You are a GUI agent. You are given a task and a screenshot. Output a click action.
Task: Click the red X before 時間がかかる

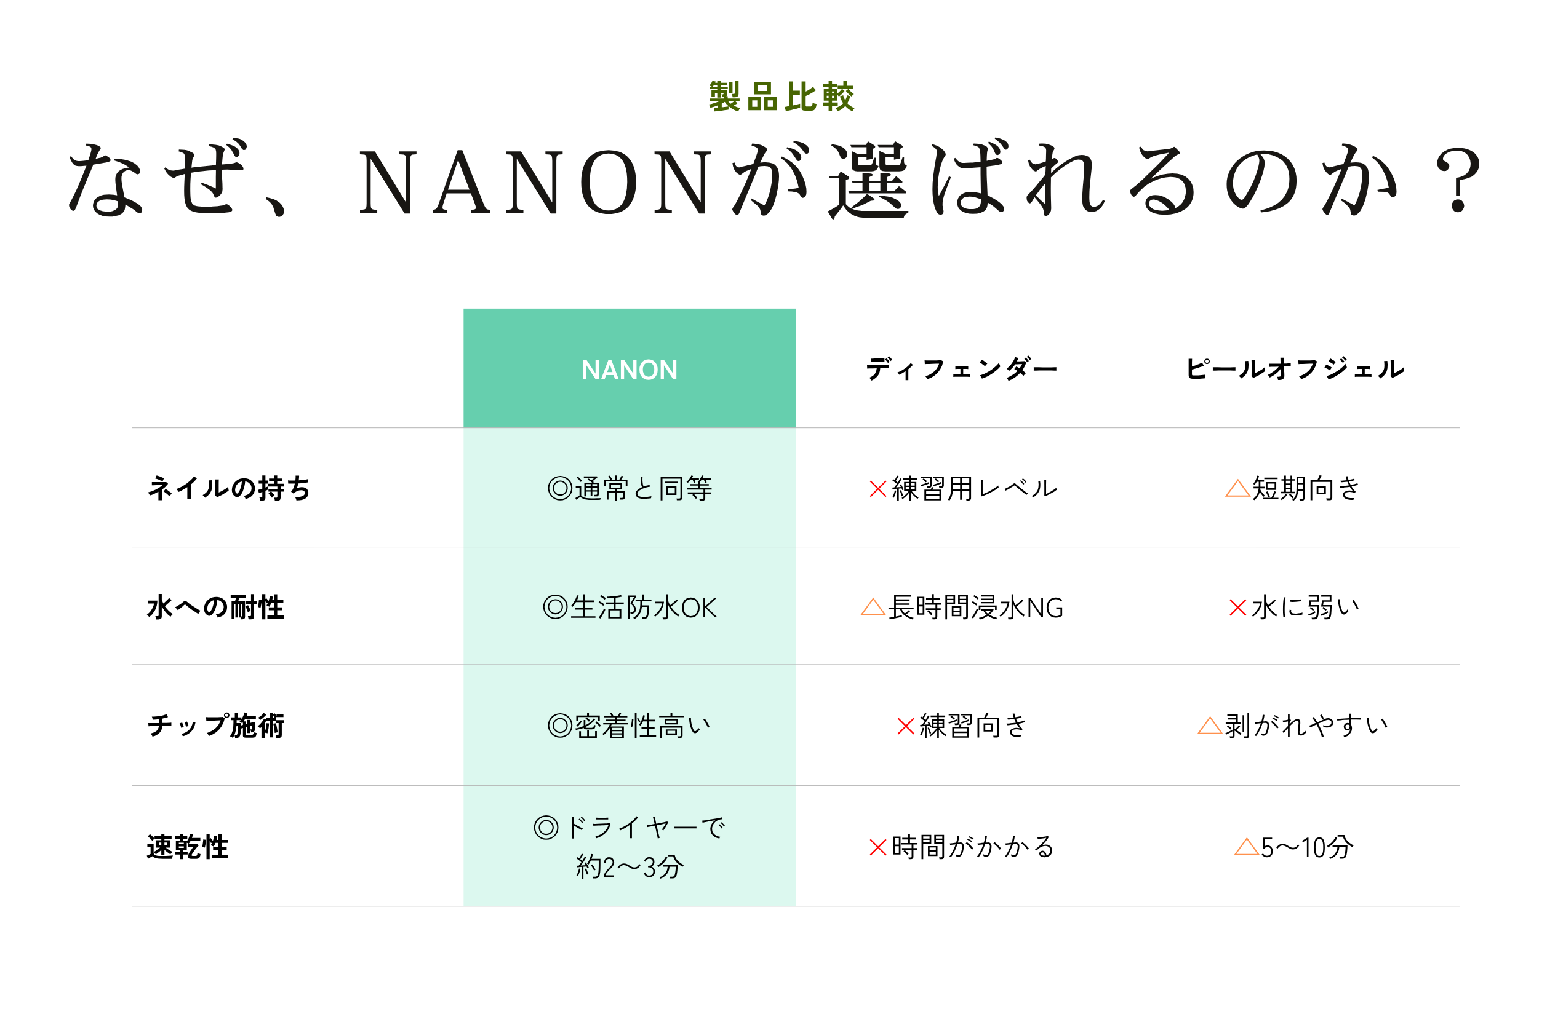click(877, 847)
